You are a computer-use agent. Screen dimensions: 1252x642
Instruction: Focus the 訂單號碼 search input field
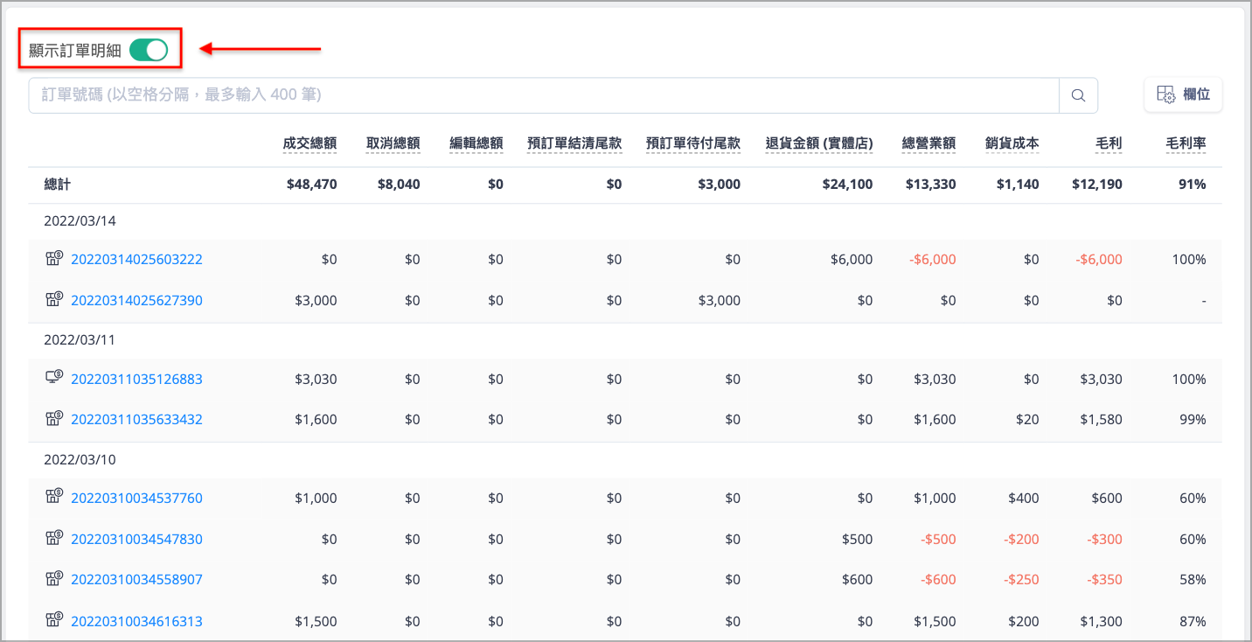544,95
